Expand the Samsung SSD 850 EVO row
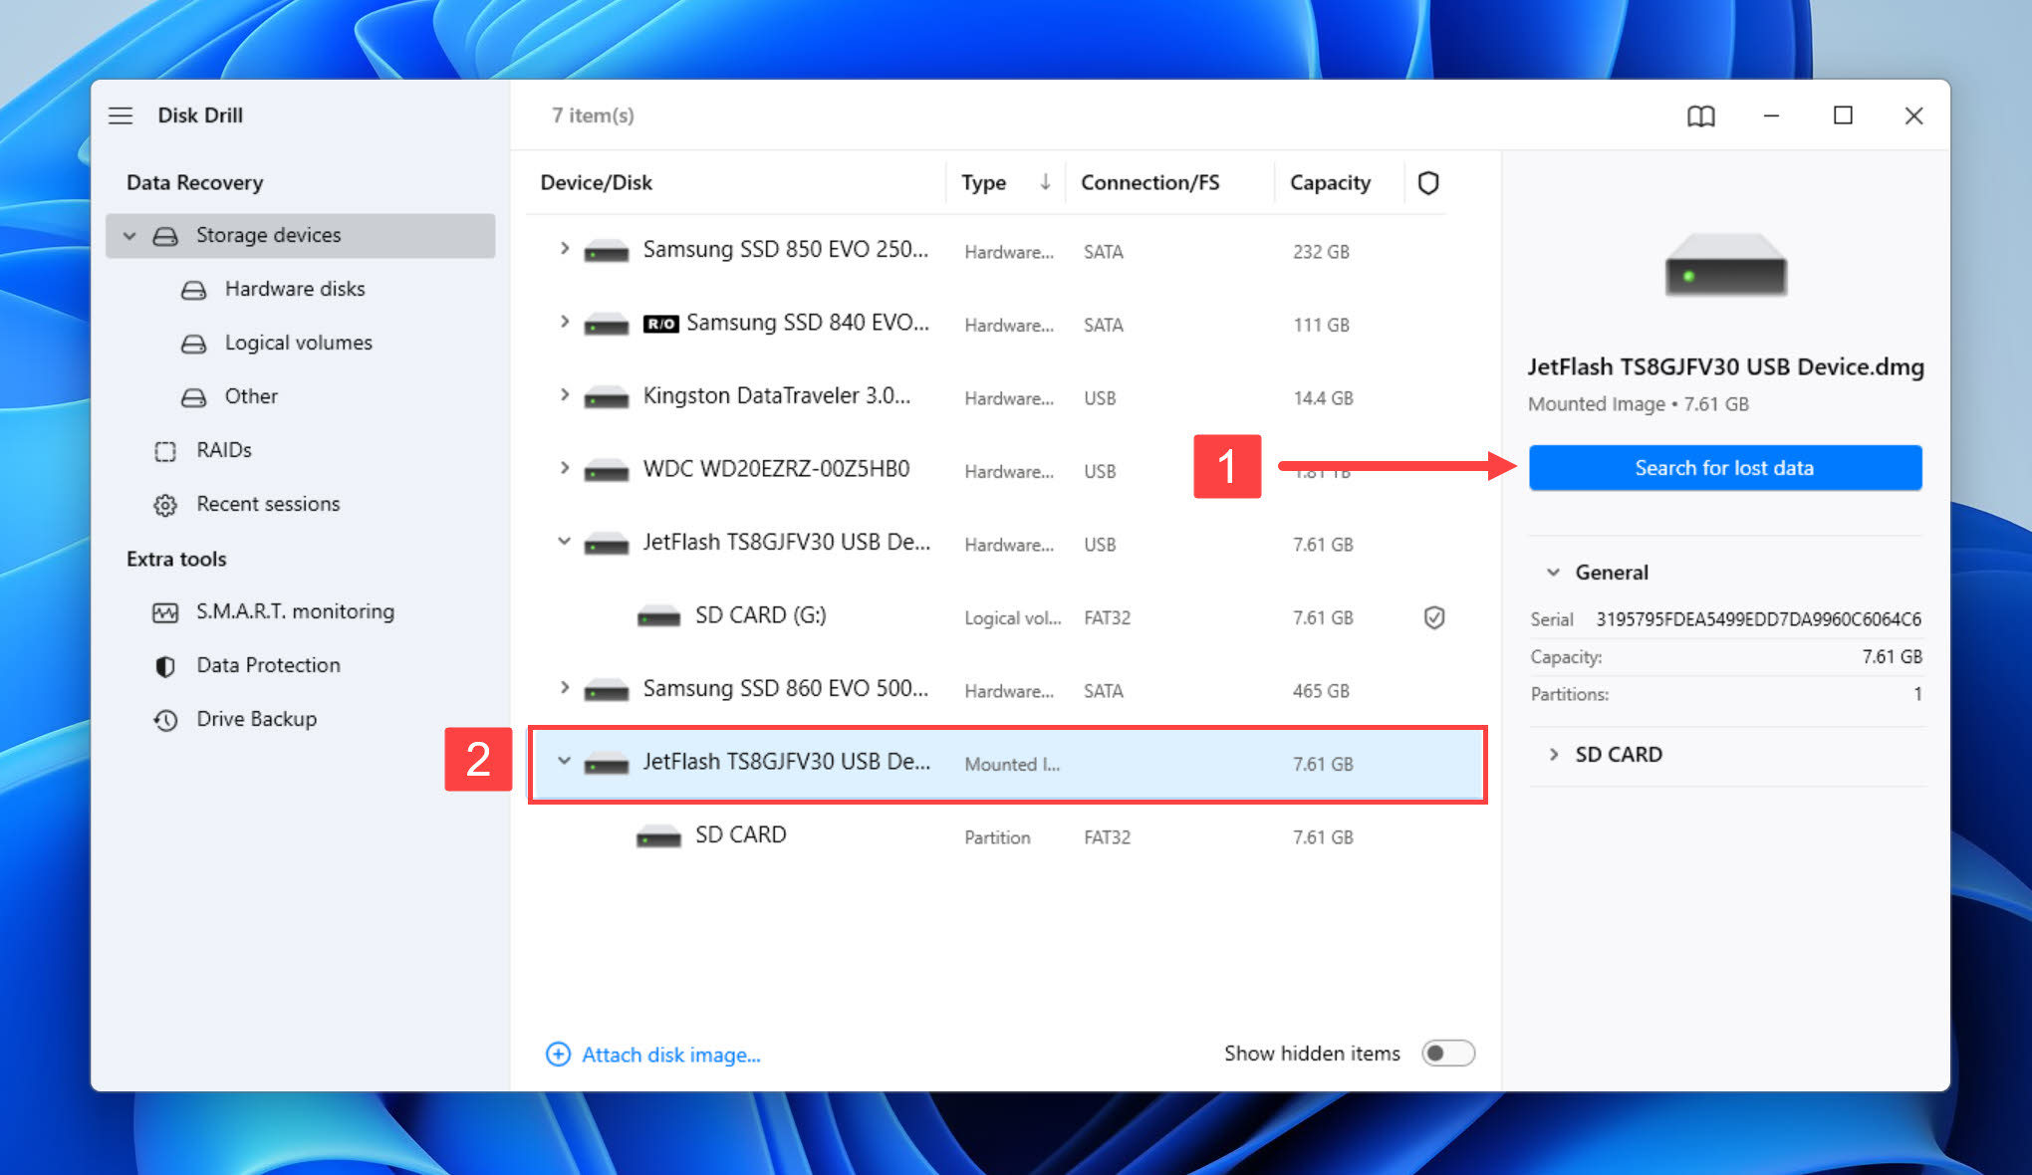Viewport: 2032px width, 1175px height. tap(564, 248)
